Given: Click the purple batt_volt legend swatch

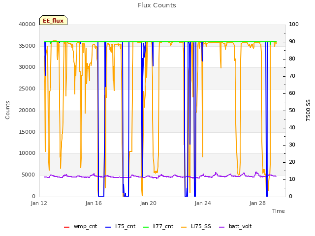Looking at the screenshot, I should 222,227.
